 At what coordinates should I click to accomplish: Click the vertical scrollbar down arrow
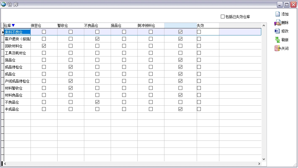pos(263,159)
